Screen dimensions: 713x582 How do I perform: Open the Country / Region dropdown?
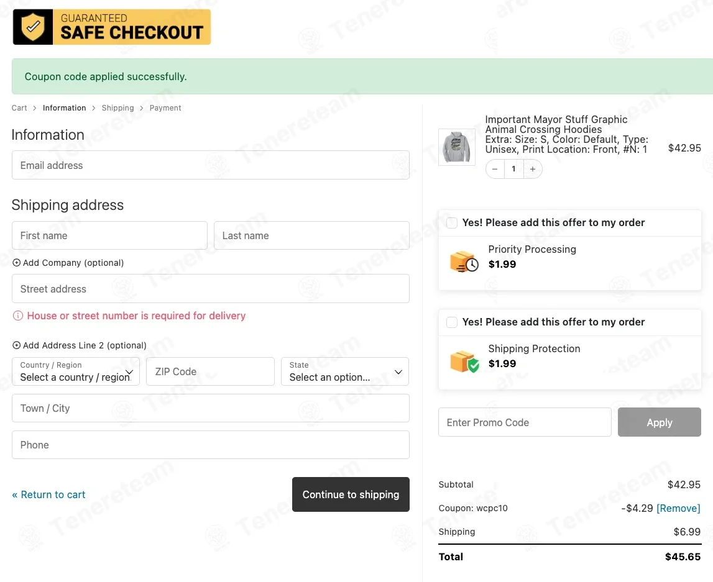coord(76,371)
